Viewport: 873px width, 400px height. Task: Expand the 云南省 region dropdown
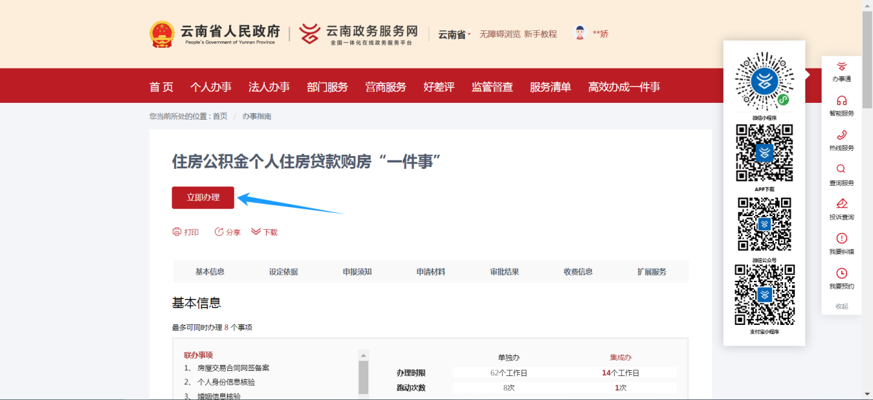[454, 34]
